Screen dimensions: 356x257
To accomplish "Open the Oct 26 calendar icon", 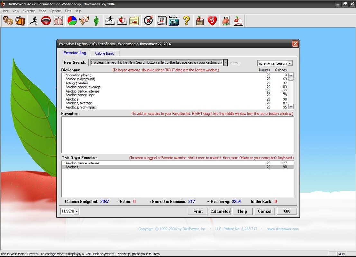I will [162, 21].
